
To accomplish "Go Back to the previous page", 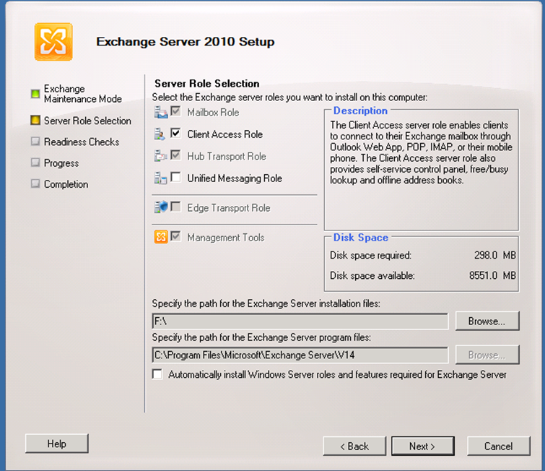I will (354, 446).
